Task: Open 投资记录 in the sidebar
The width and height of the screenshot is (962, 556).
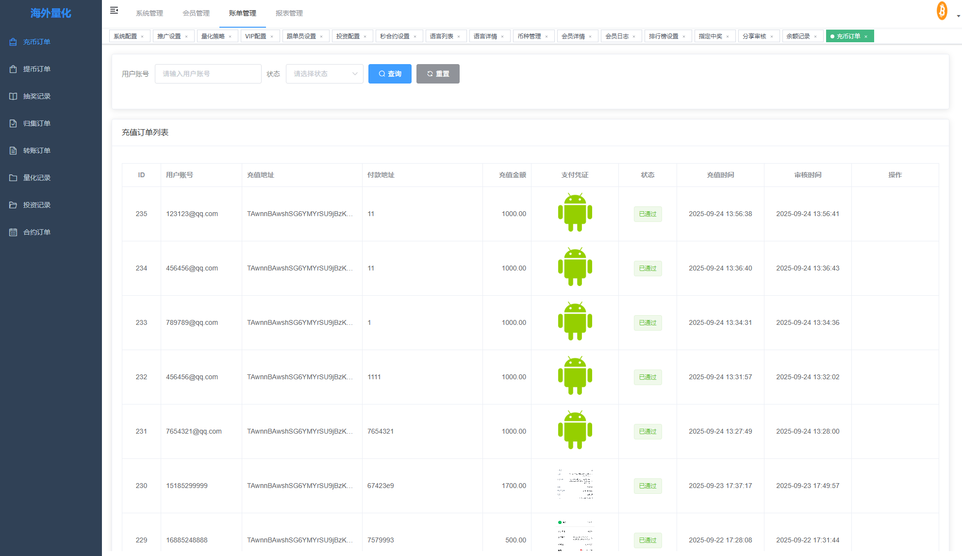Action: [x=36, y=205]
